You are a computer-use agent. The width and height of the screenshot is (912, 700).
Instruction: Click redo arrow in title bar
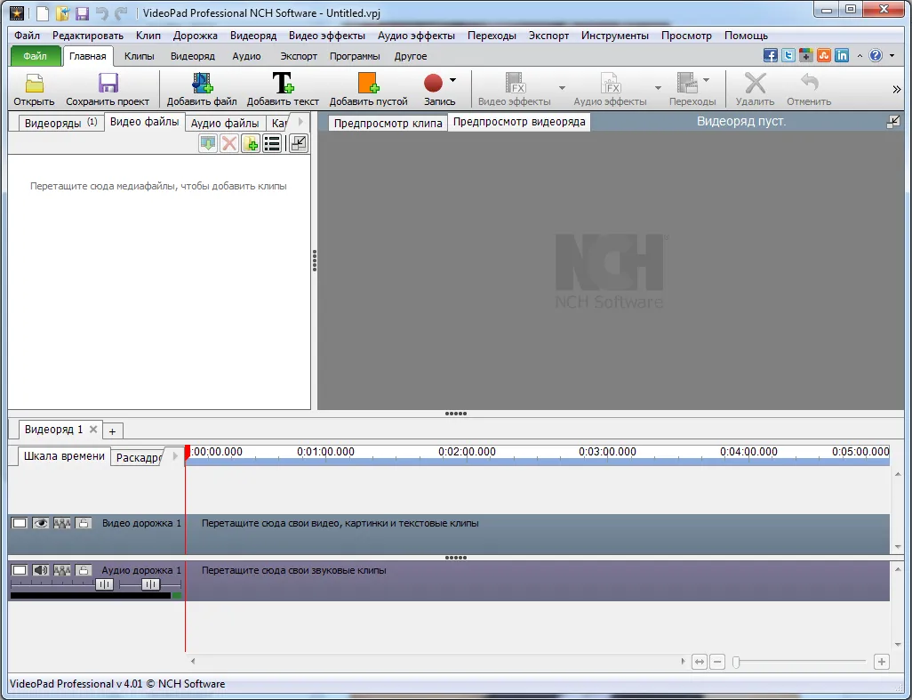(x=121, y=12)
